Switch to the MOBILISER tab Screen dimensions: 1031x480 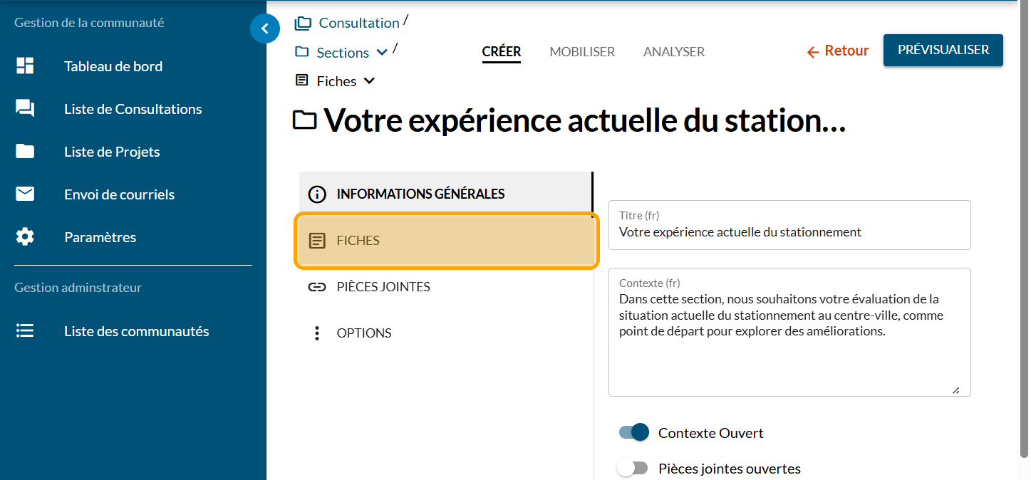point(582,52)
